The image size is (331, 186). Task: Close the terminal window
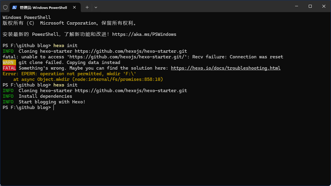point(324,6)
